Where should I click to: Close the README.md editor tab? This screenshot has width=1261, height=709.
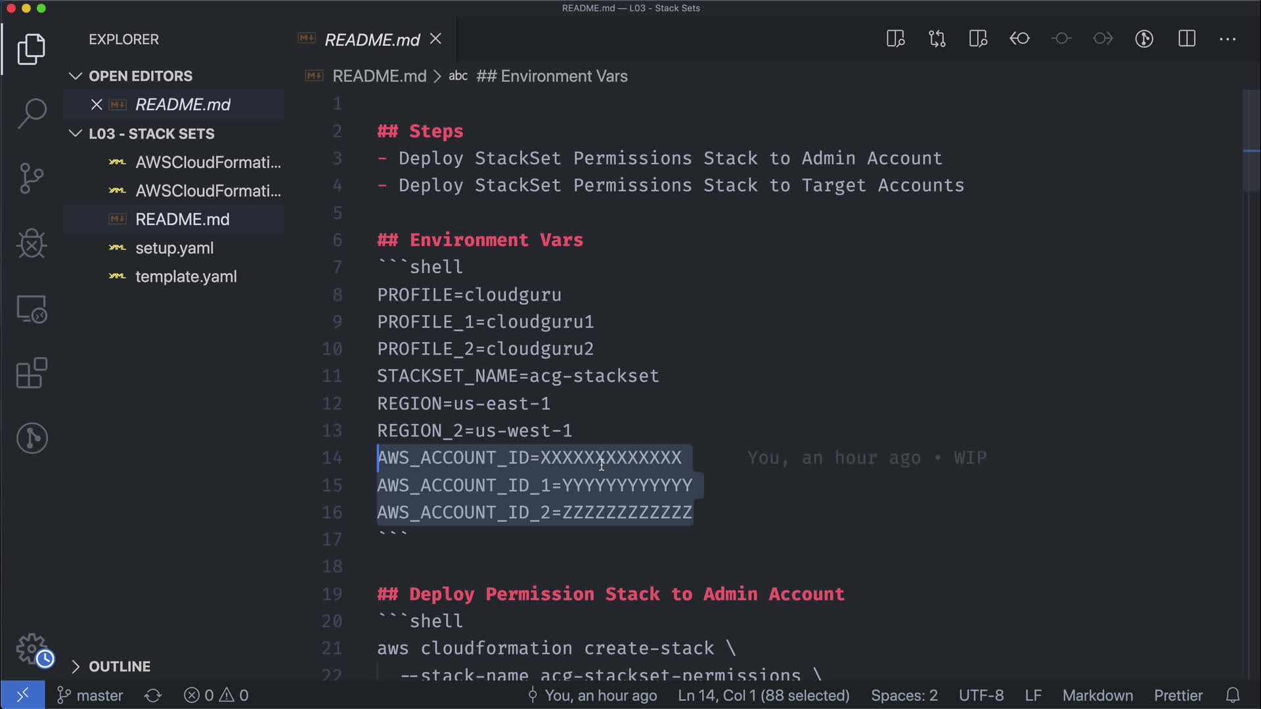tap(435, 39)
